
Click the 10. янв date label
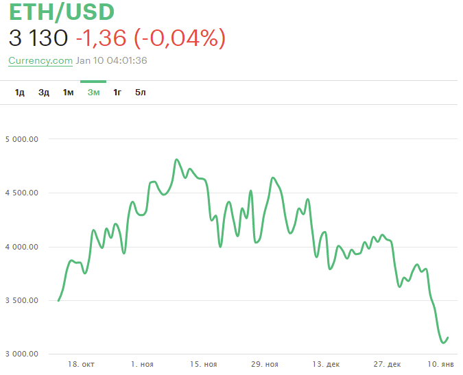[440, 364]
